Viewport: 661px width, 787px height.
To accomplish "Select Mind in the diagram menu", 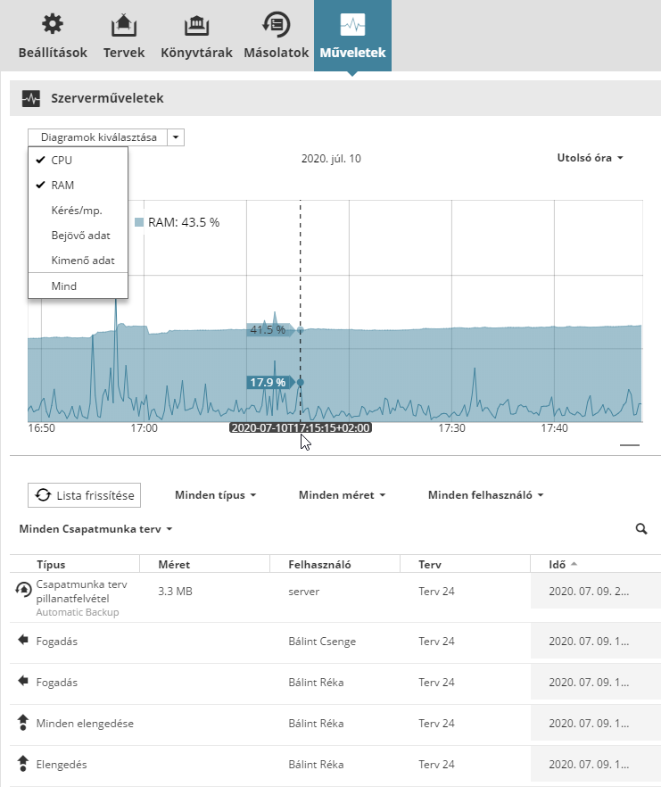I will tap(64, 286).
